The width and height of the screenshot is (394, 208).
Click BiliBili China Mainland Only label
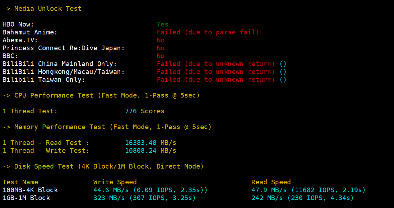pyautogui.click(x=60, y=64)
